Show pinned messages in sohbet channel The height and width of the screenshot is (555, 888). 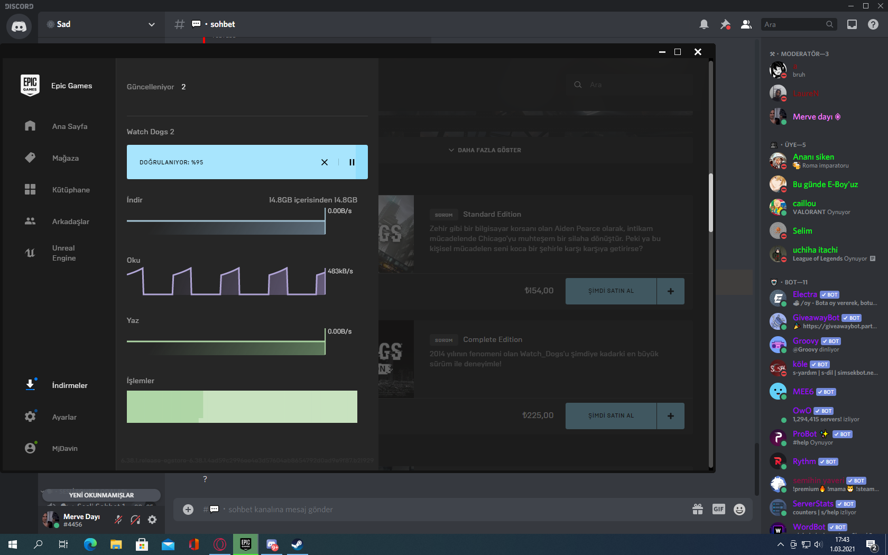click(725, 24)
